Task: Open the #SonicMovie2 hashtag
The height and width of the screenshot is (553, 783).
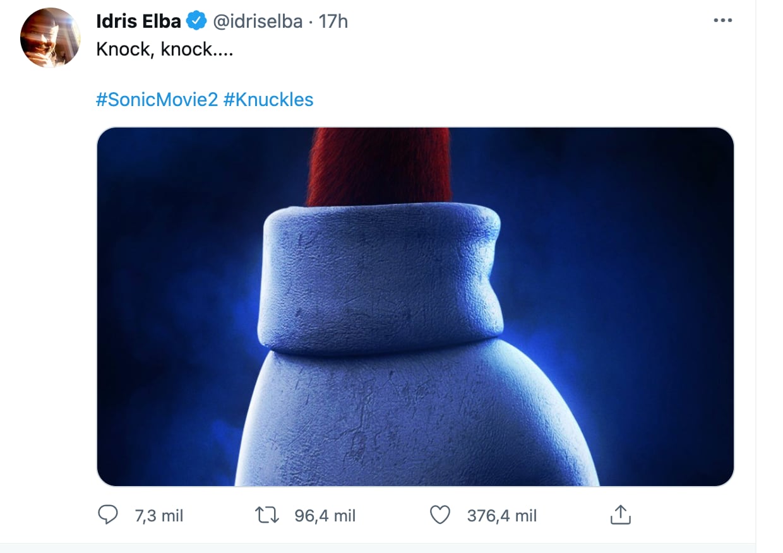Action: coord(157,100)
